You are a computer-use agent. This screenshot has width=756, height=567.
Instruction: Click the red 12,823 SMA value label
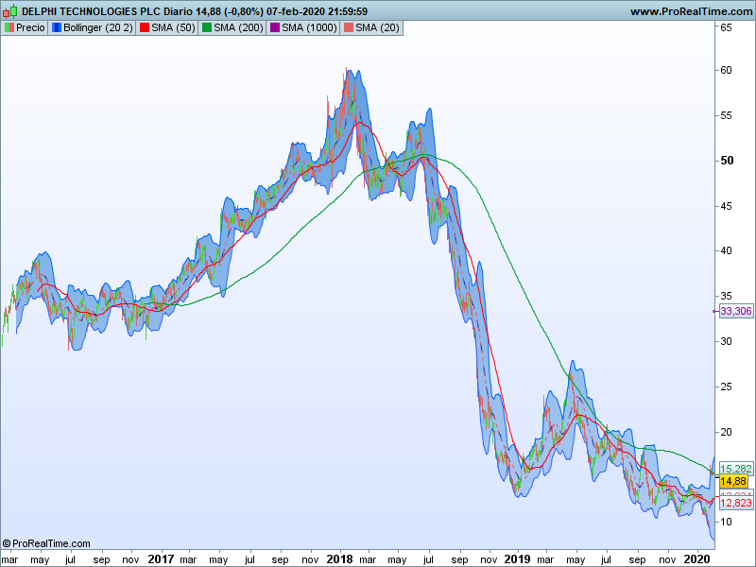point(736,503)
